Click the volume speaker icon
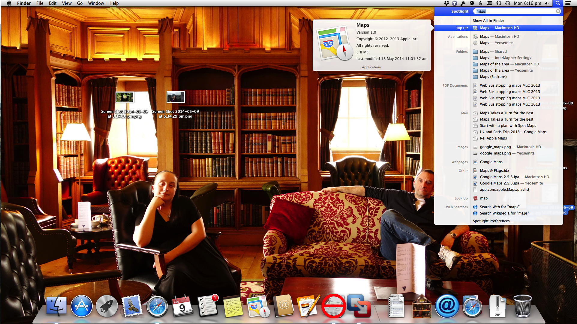Viewport: 577px width, 324px height. tap(547, 3)
